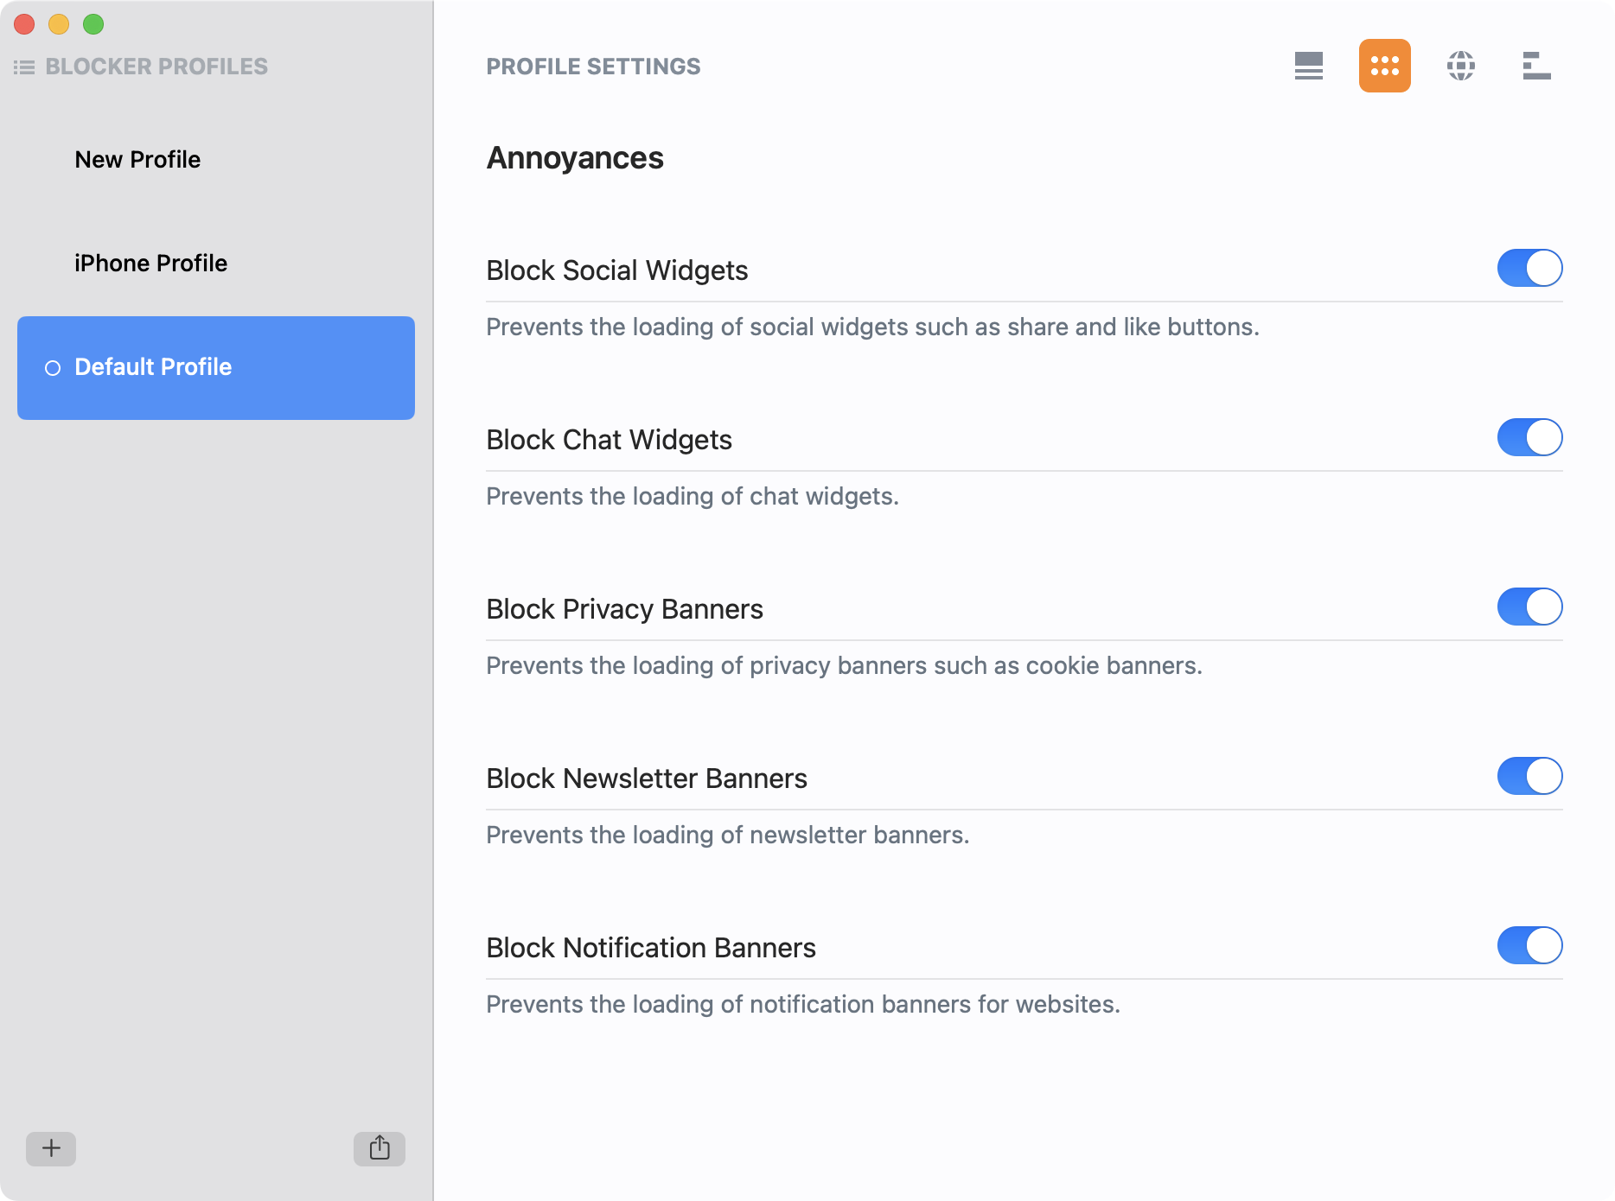Select iPhone Profile in sidebar
The image size is (1615, 1201).
coord(216,264)
